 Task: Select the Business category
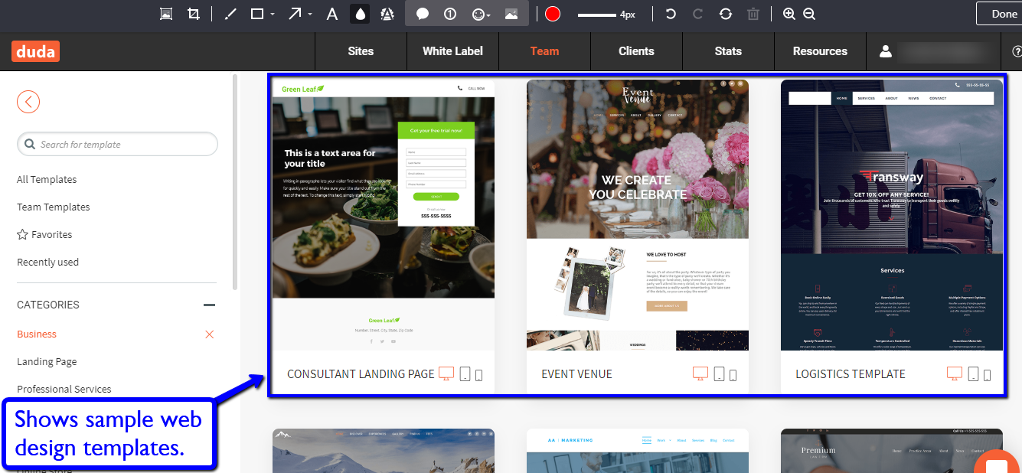click(x=37, y=334)
